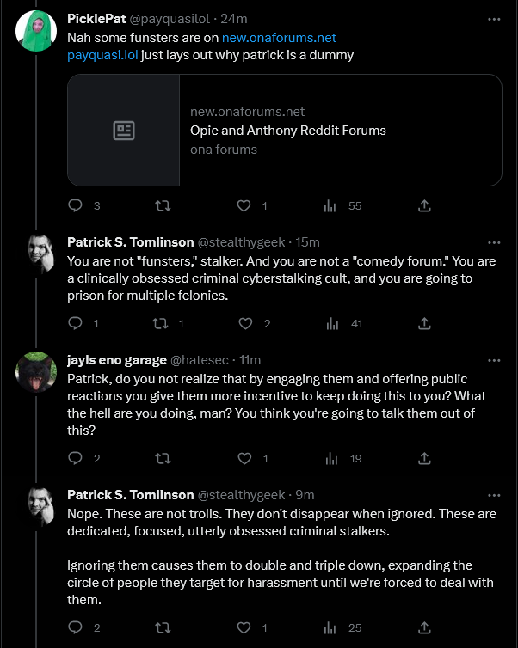The height and width of the screenshot is (648, 518).
Task: Retweet PicklePat's post
Action: [x=160, y=206]
